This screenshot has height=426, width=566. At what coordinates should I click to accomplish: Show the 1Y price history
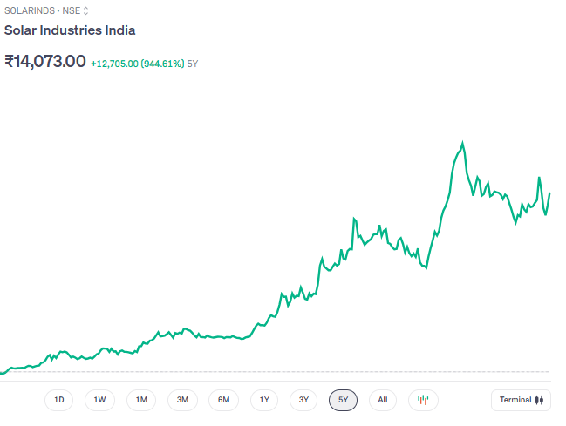coord(264,400)
